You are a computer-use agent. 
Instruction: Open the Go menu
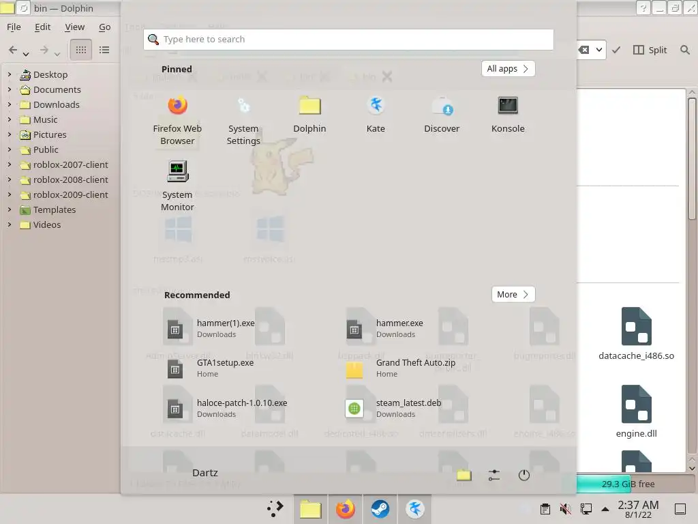click(x=104, y=27)
